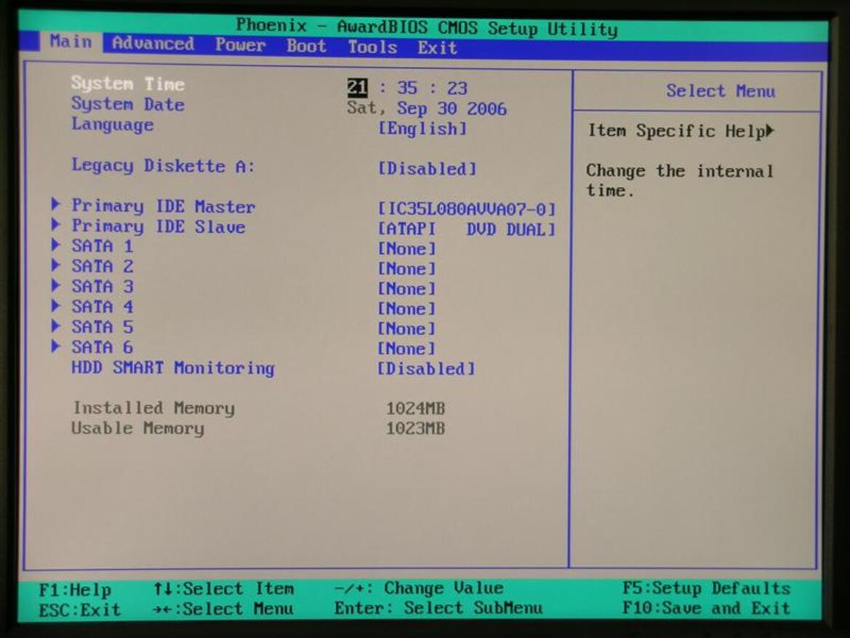
Task: Click the triangle arrow next to SATA 3
Action: pos(55,285)
